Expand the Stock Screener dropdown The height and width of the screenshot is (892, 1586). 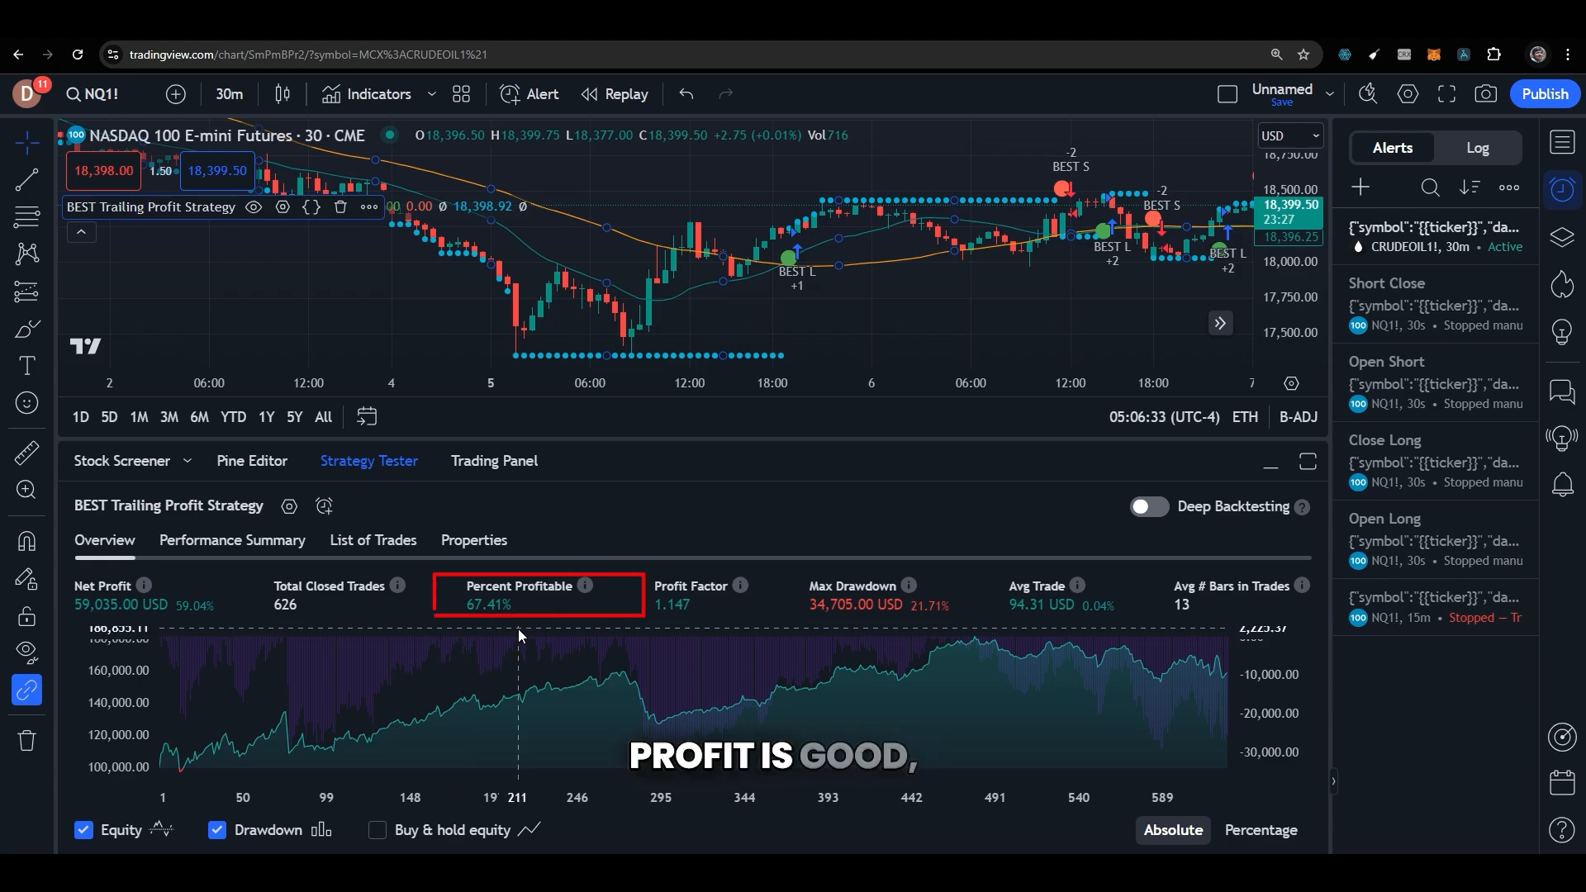(188, 461)
